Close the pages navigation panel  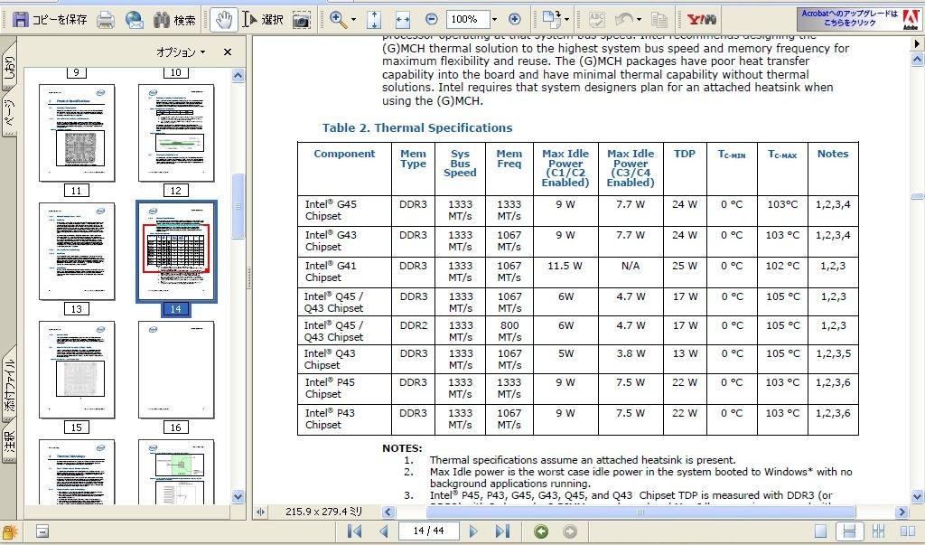click(x=227, y=52)
